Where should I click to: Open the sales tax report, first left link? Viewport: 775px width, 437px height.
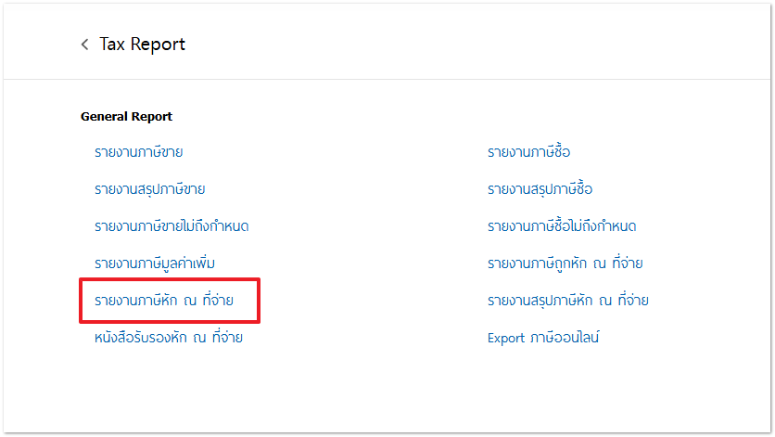pyautogui.click(x=145, y=152)
